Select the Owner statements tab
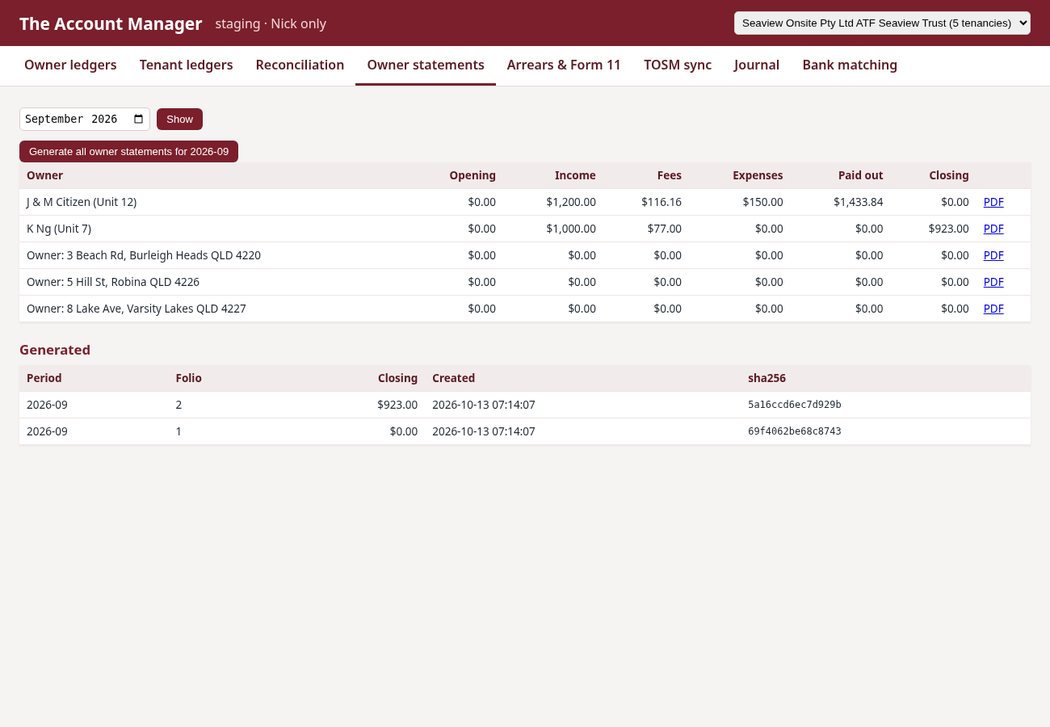The width and height of the screenshot is (1050, 727). pos(426,65)
